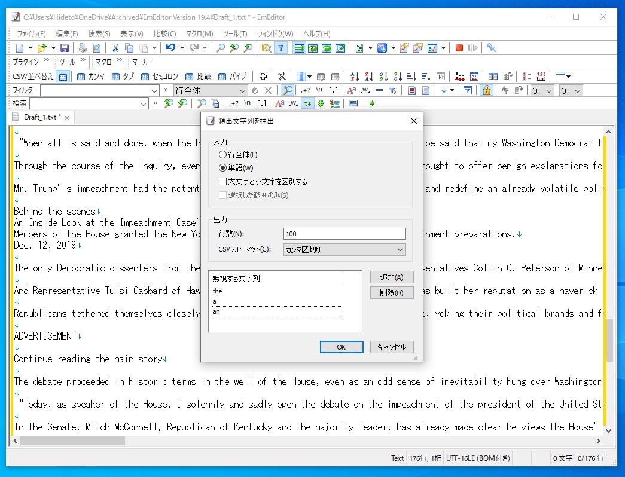Save the document with the floppy icon
This screenshot has width=625, height=477.
[x=64, y=48]
